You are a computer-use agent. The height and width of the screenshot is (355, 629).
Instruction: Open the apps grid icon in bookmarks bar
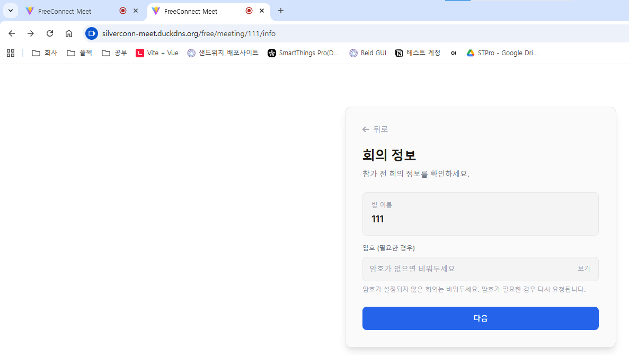pos(11,53)
